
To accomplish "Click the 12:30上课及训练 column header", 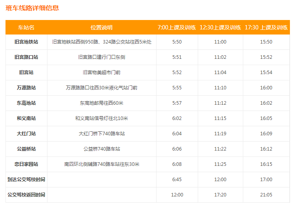I will (x=220, y=27).
